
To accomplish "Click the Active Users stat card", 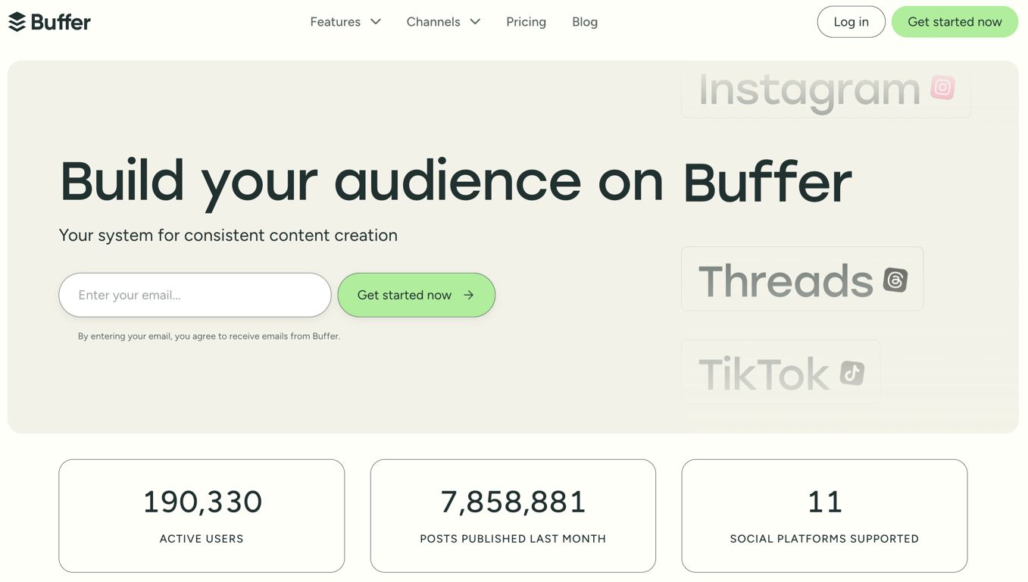I will tap(202, 515).
